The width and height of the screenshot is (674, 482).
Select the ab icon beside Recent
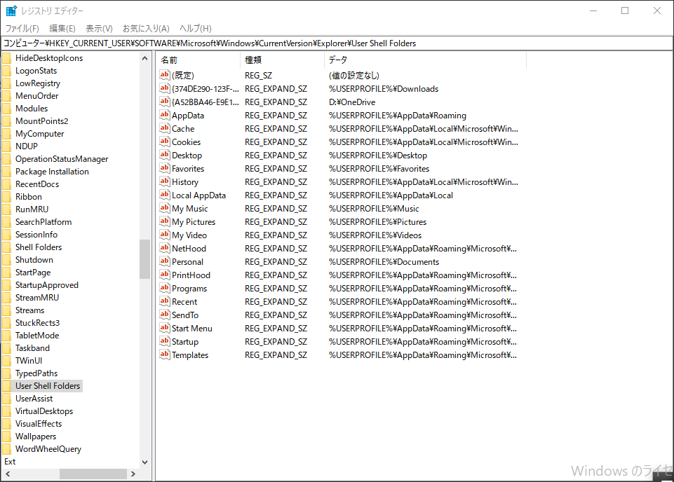click(165, 301)
